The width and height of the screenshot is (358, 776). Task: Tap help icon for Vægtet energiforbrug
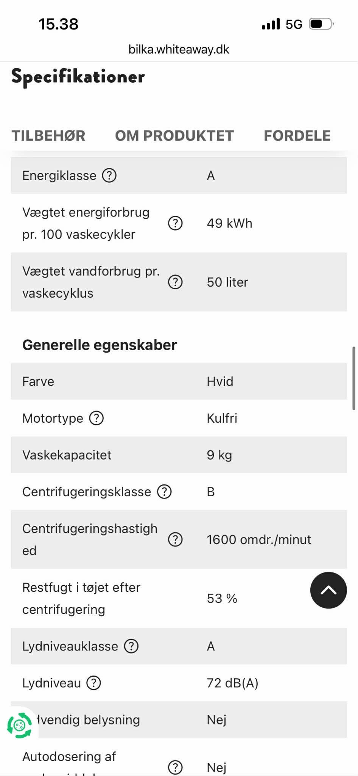[x=175, y=223]
